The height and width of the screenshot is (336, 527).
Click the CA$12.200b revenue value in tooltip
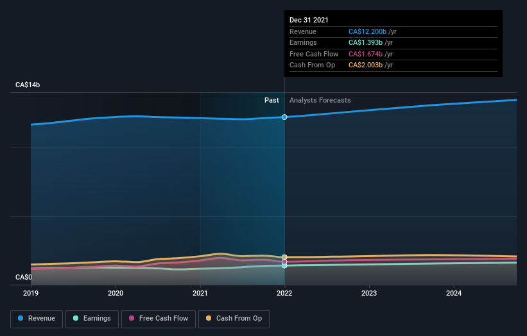coord(367,31)
